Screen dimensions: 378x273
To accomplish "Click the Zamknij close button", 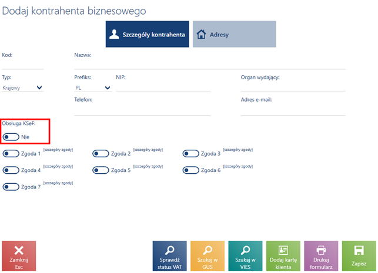I will tap(19, 256).
